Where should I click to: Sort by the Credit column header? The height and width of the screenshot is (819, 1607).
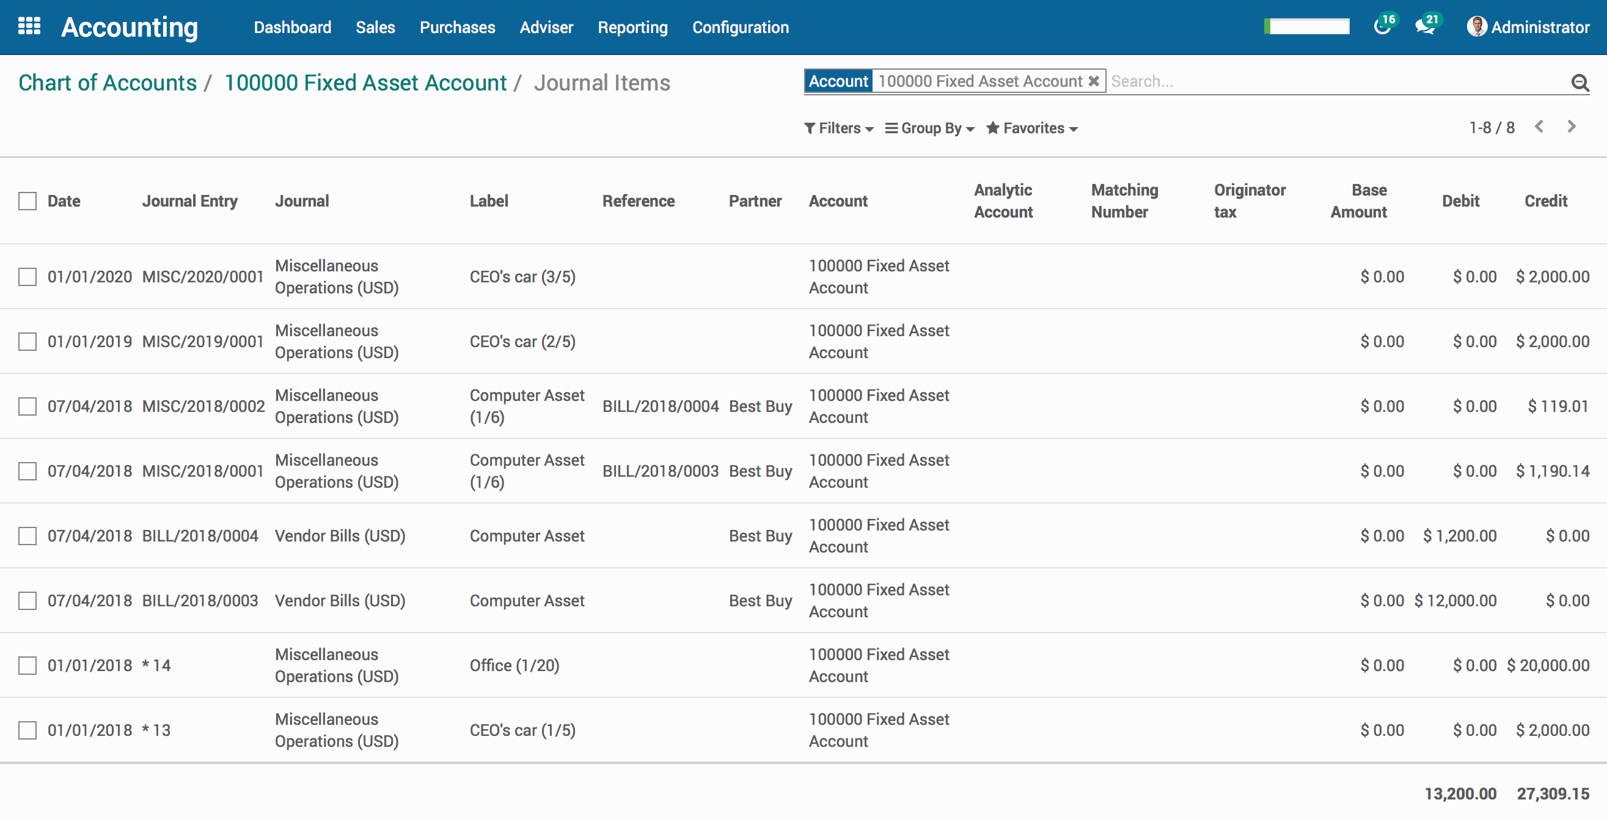click(1546, 201)
